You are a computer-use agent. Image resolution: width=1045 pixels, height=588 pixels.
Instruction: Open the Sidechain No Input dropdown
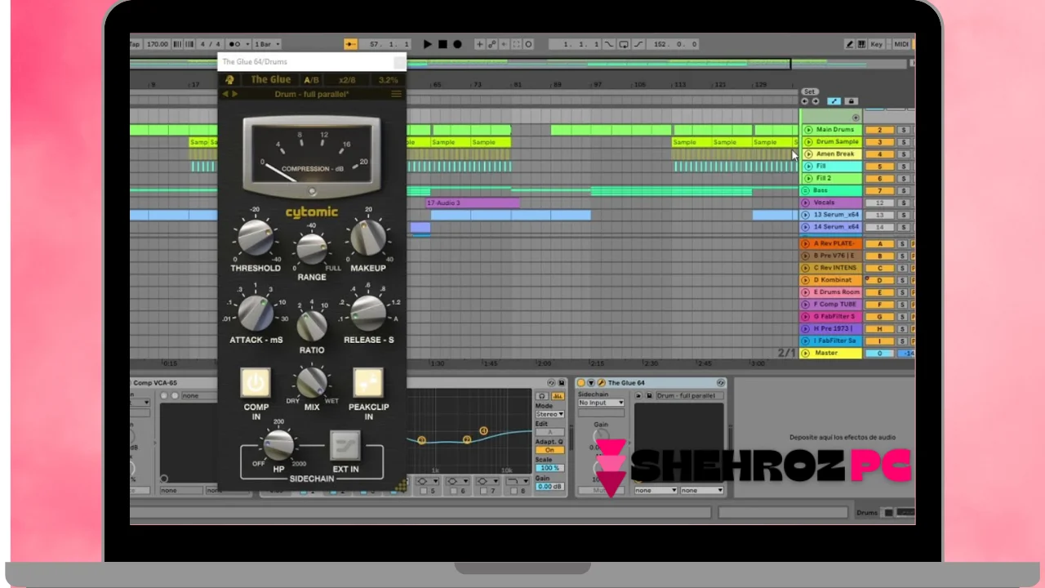coord(601,403)
